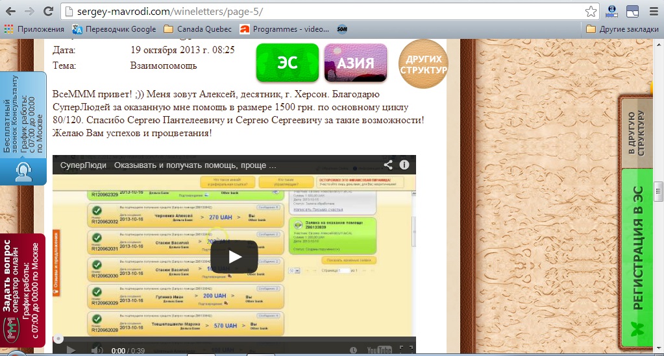Click the video title СуперЛюди link
664x356 pixels.
(x=167, y=165)
